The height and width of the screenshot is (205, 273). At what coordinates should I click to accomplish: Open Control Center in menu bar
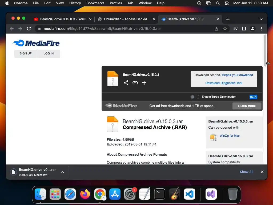coord(227,3)
